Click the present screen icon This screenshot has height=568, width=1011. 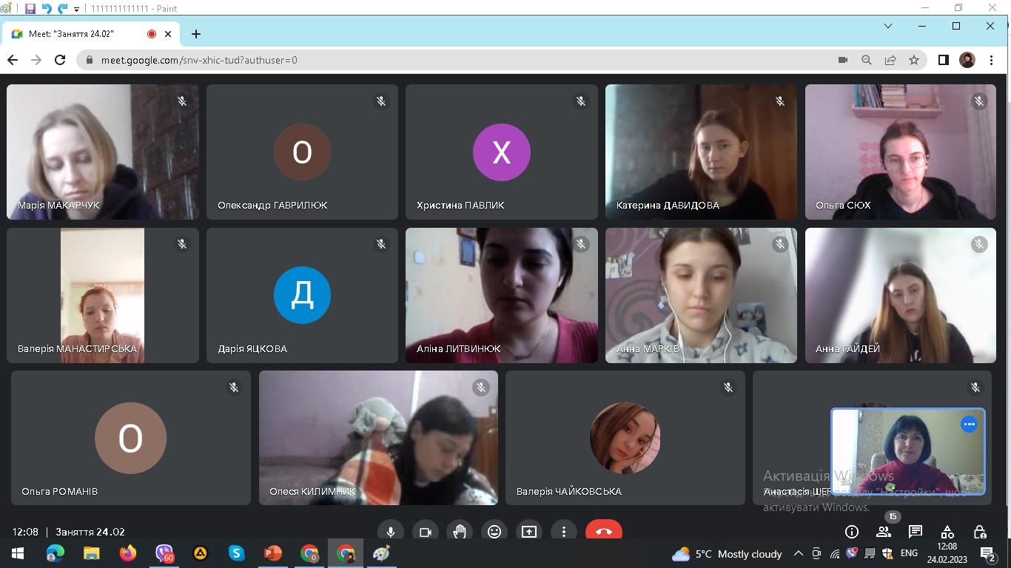point(528,531)
